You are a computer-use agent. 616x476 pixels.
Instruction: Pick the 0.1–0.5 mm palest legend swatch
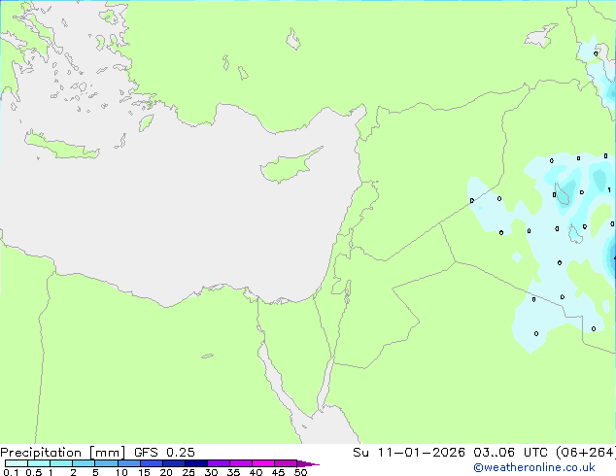[x=17, y=463]
